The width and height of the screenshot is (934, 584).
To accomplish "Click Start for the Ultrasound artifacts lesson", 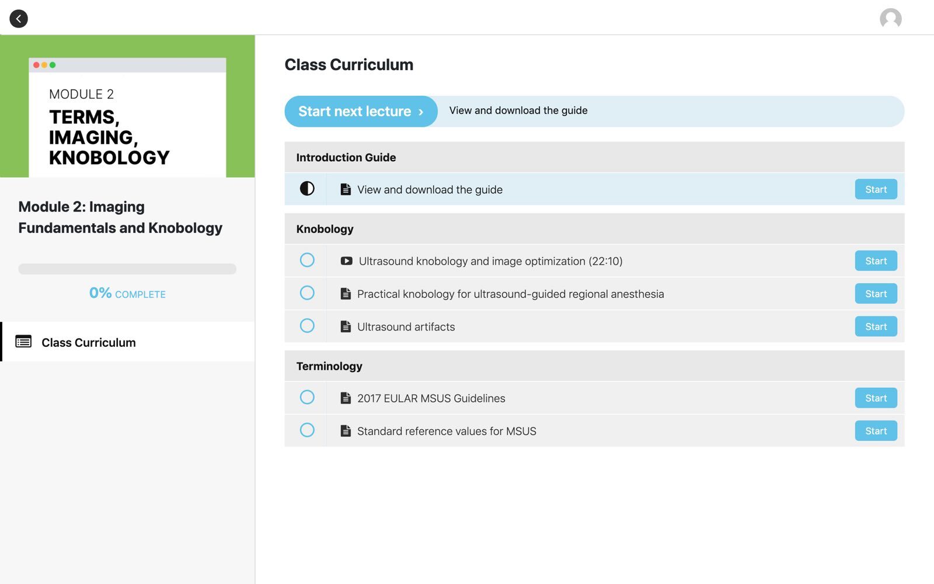I will 876,326.
